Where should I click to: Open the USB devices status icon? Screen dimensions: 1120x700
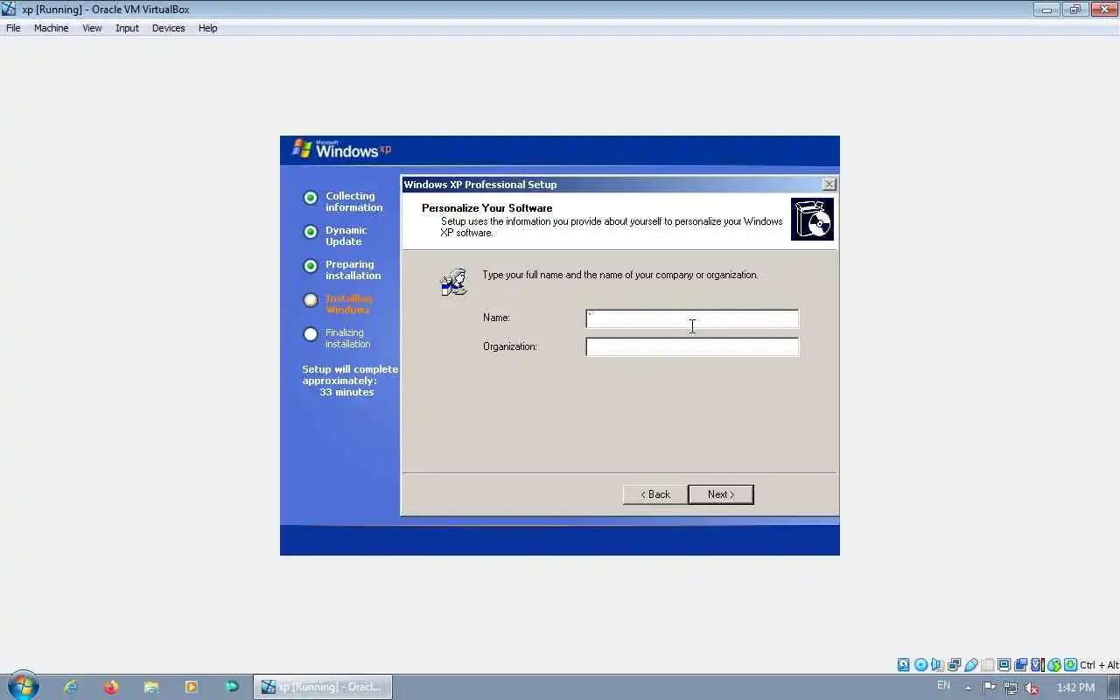[x=970, y=665]
